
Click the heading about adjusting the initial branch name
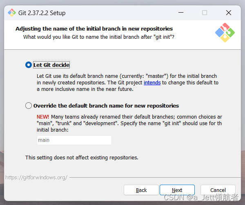[94, 29]
